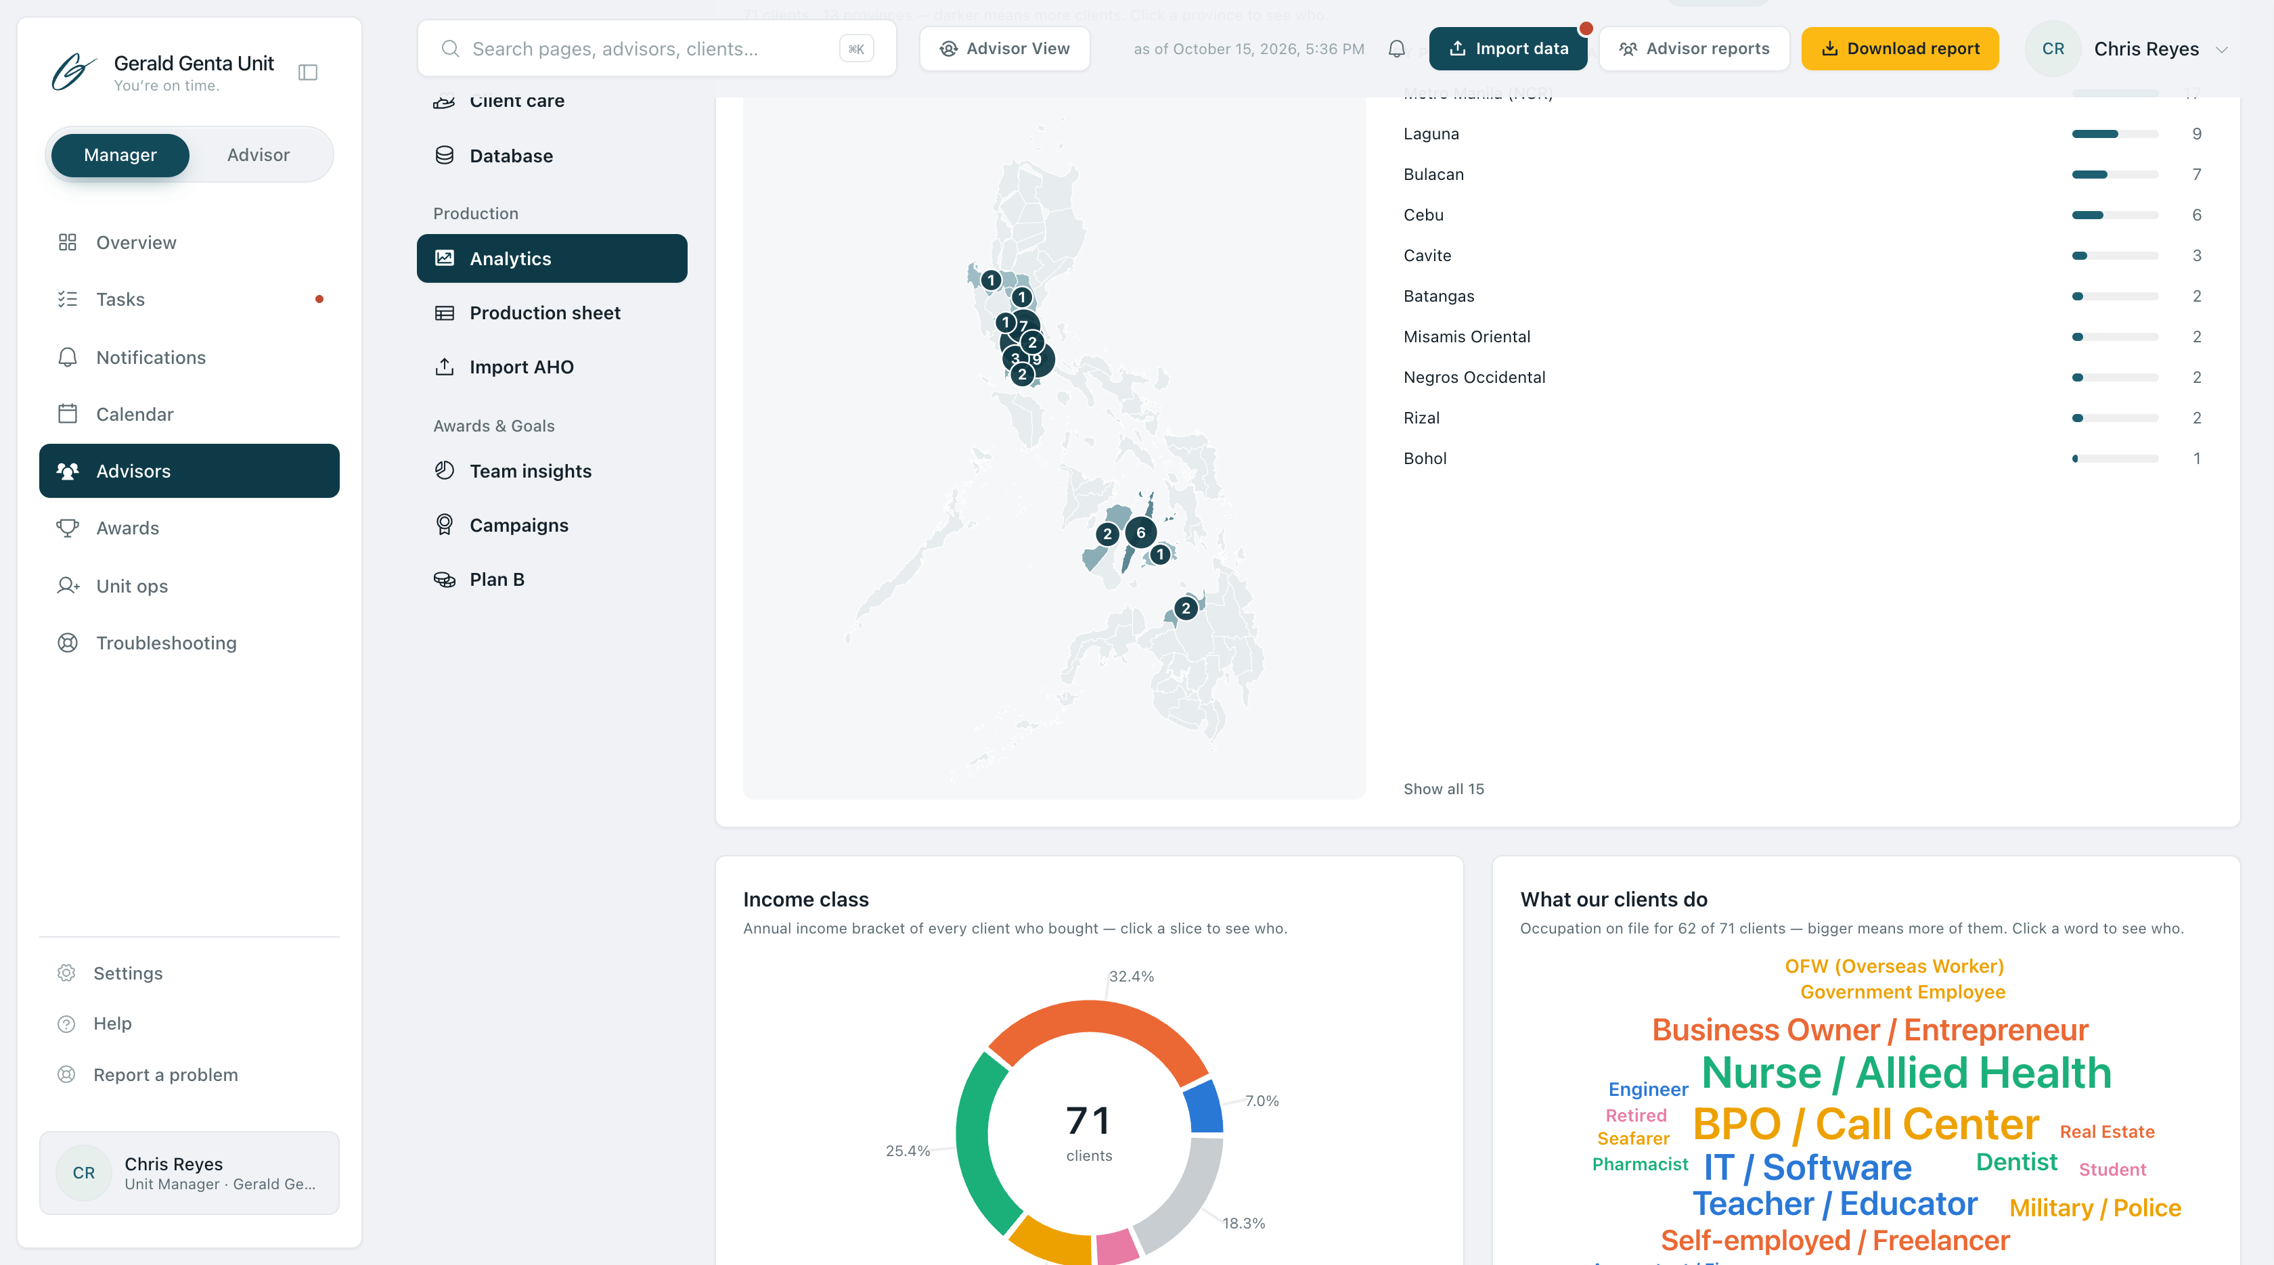
Task: Click 'IT / Software' in word cloud
Action: [x=1807, y=1167]
